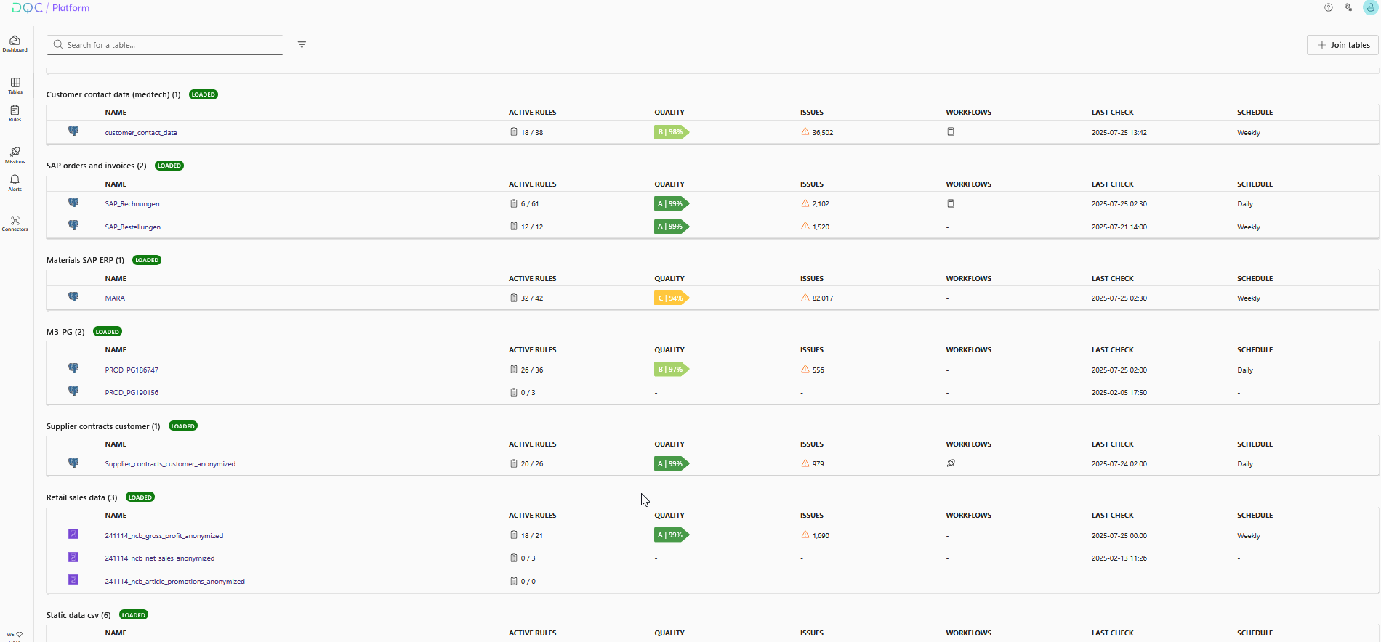Click the database icon for customer_contact_data
The width and height of the screenshot is (1381, 642).
click(73, 131)
